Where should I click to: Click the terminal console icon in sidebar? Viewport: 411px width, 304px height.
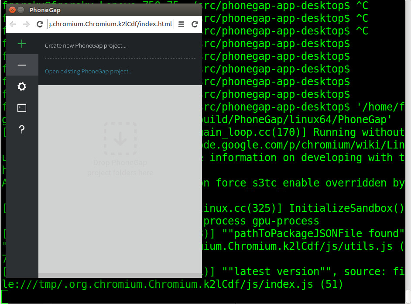click(21, 107)
